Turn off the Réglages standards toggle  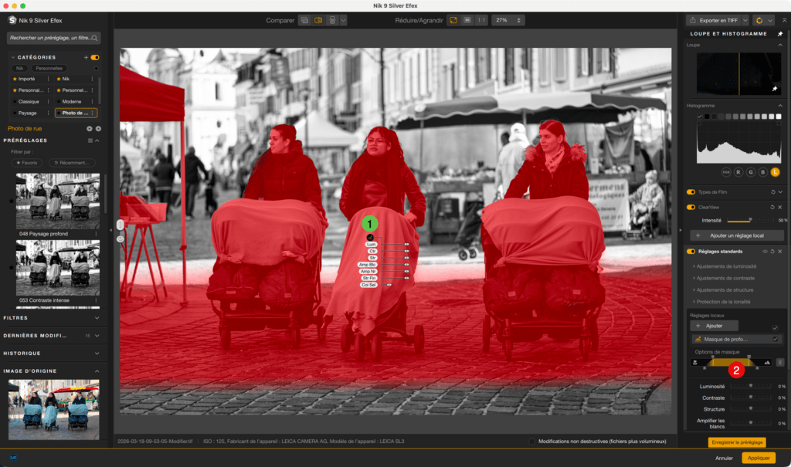(x=691, y=252)
